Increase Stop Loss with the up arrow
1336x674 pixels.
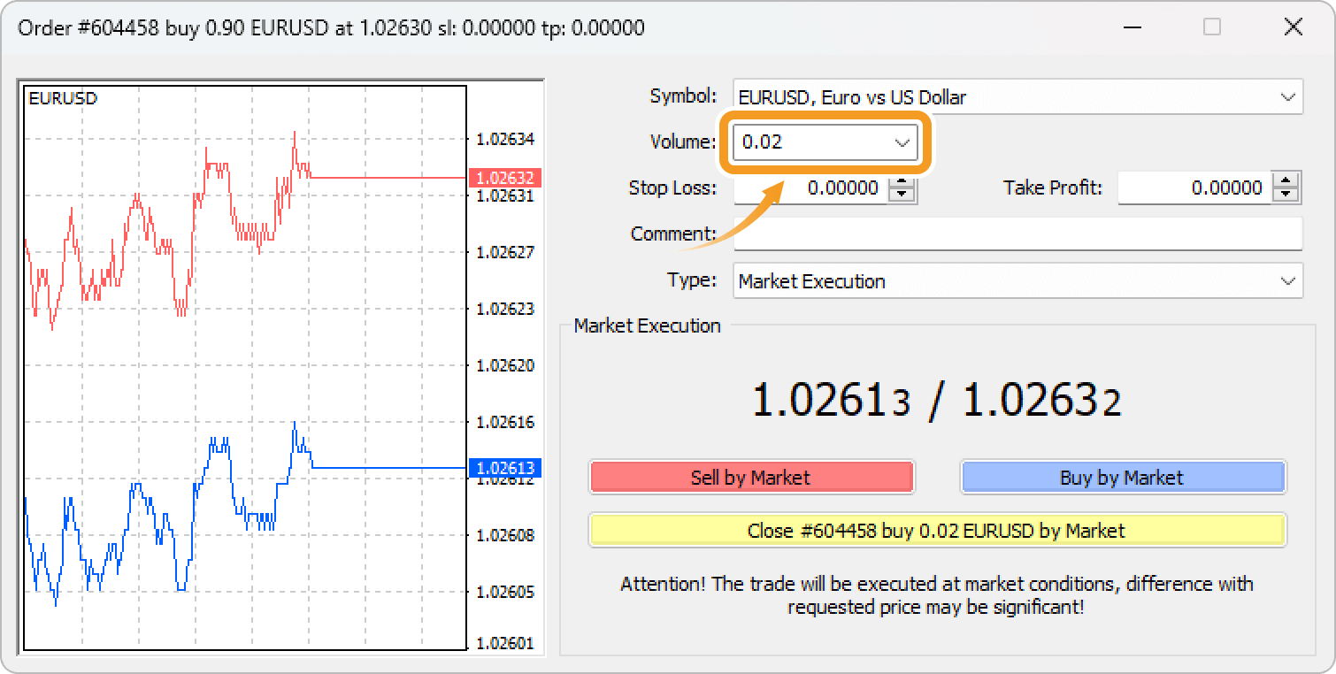coord(902,182)
